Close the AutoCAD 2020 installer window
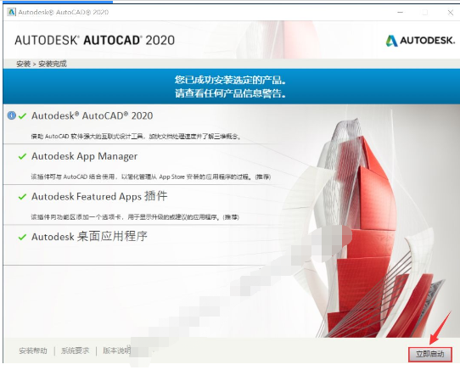The image size is (460, 370). [451, 13]
